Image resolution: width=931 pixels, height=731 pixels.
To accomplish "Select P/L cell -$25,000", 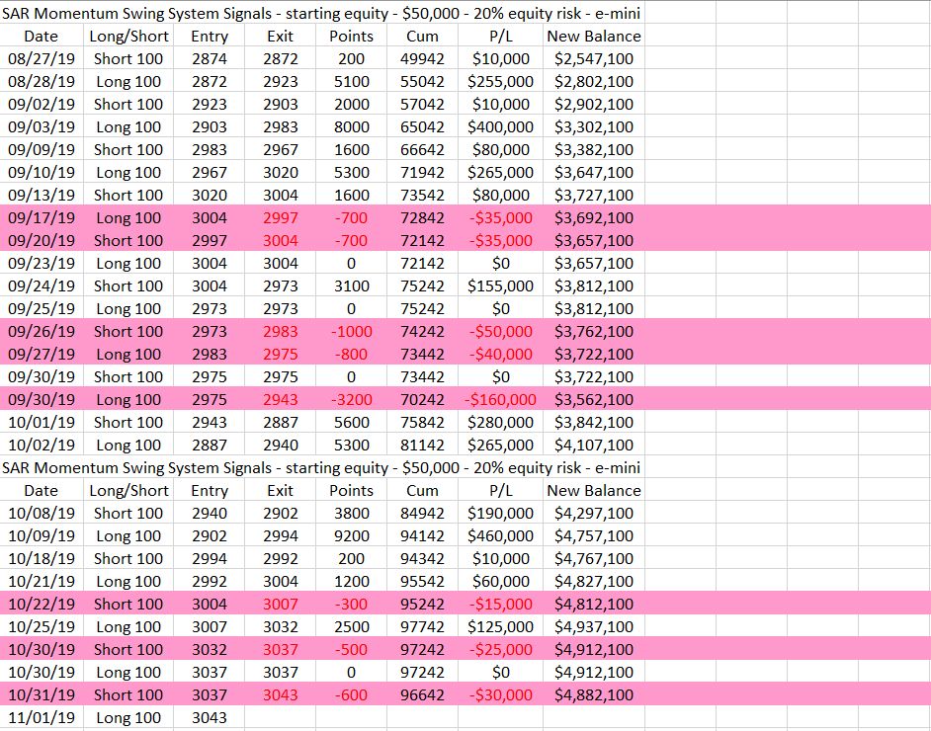I will tap(500, 650).
